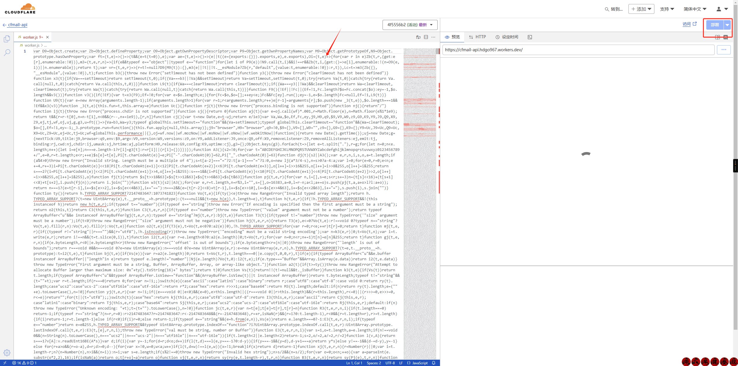Click the remote indicator icon in status bar
This screenshot has width=738, height=366.
pyautogui.click(x=5, y=363)
